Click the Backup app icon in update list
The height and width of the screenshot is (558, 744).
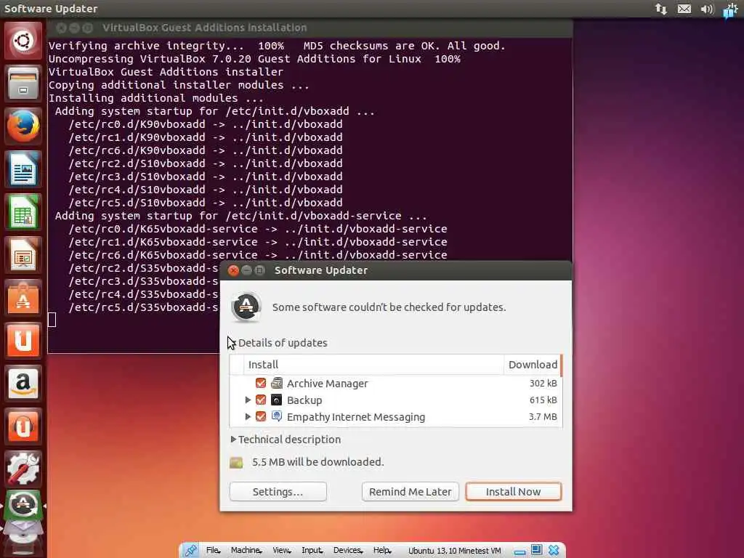(277, 400)
